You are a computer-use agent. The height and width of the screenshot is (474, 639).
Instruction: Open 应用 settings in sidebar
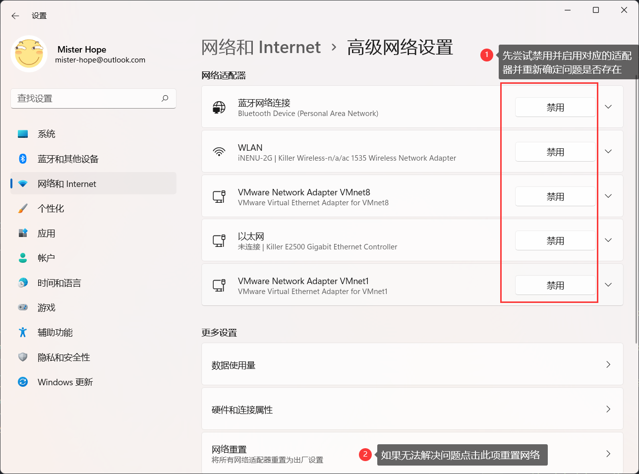(x=93, y=233)
